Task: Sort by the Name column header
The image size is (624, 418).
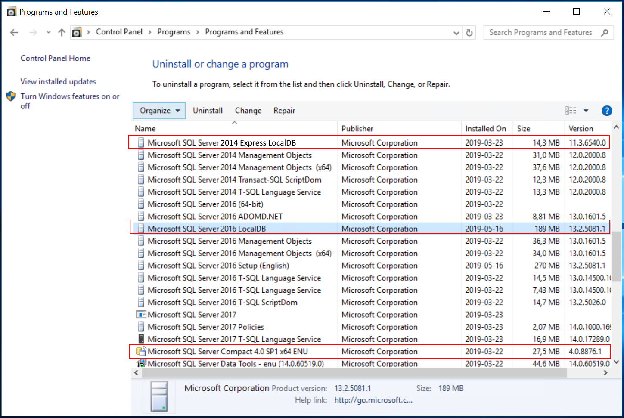Action: 234,129
